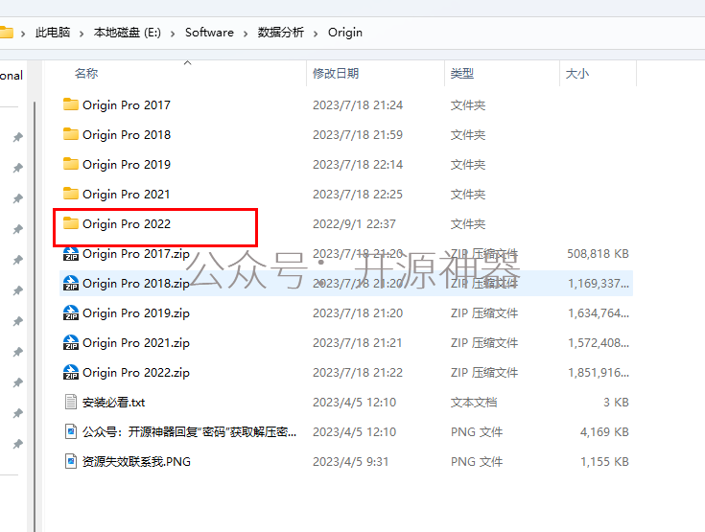Viewport: 705px width, 532px height.
Task: Click the 资源失效联系我.PNG image file icon
Action: click(71, 461)
